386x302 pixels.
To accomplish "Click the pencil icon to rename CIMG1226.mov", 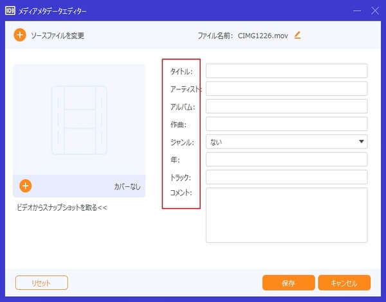I will [298, 35].
